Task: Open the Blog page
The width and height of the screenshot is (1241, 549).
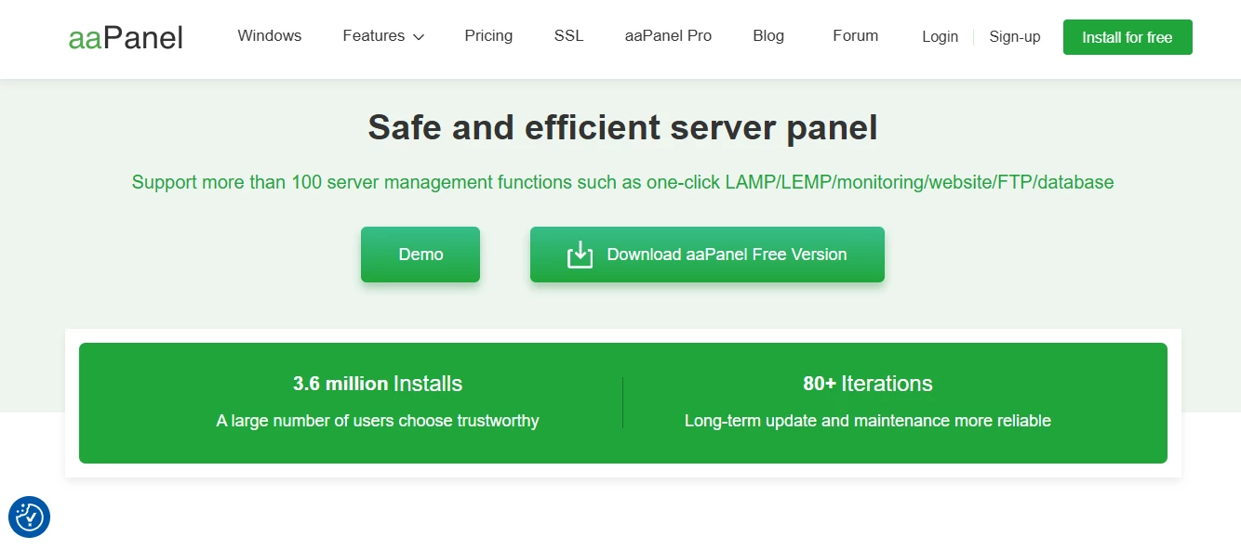Action: (767, 36)
